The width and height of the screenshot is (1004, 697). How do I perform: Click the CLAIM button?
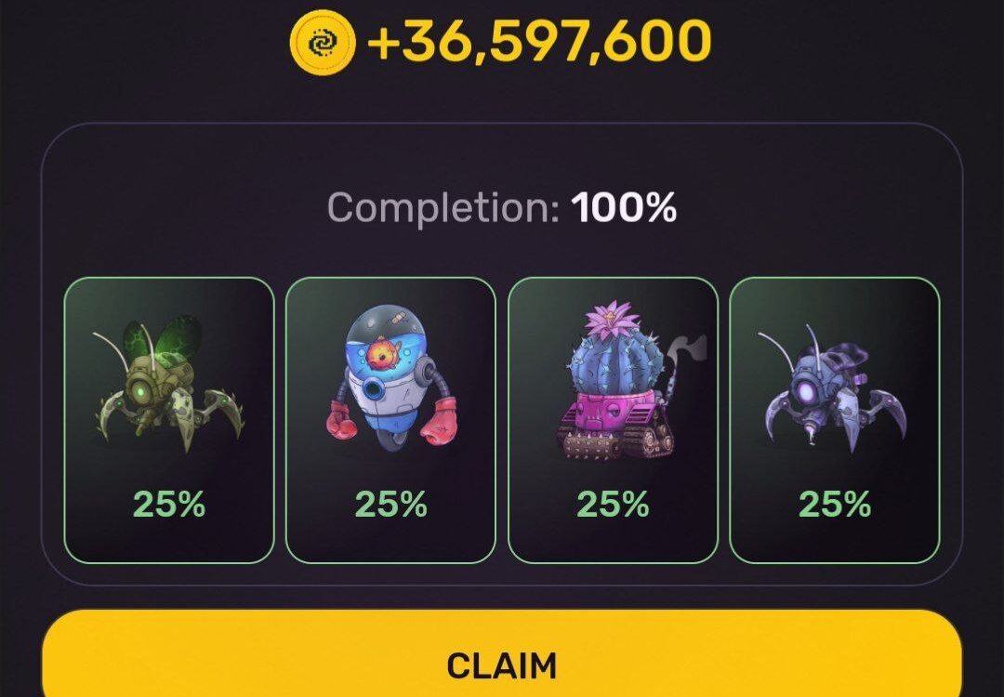pos(502,654)
